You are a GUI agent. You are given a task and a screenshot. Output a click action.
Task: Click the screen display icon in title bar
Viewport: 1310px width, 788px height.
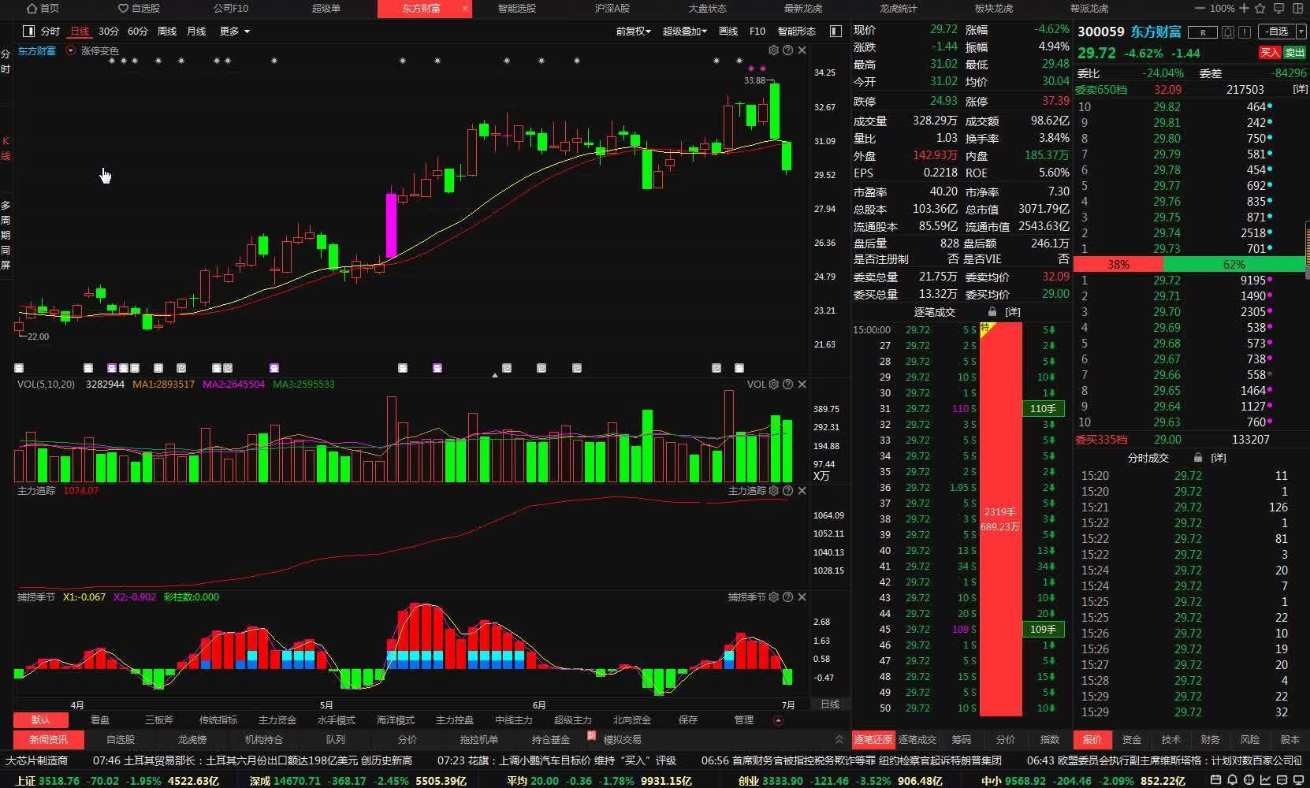pos(1280,9)
